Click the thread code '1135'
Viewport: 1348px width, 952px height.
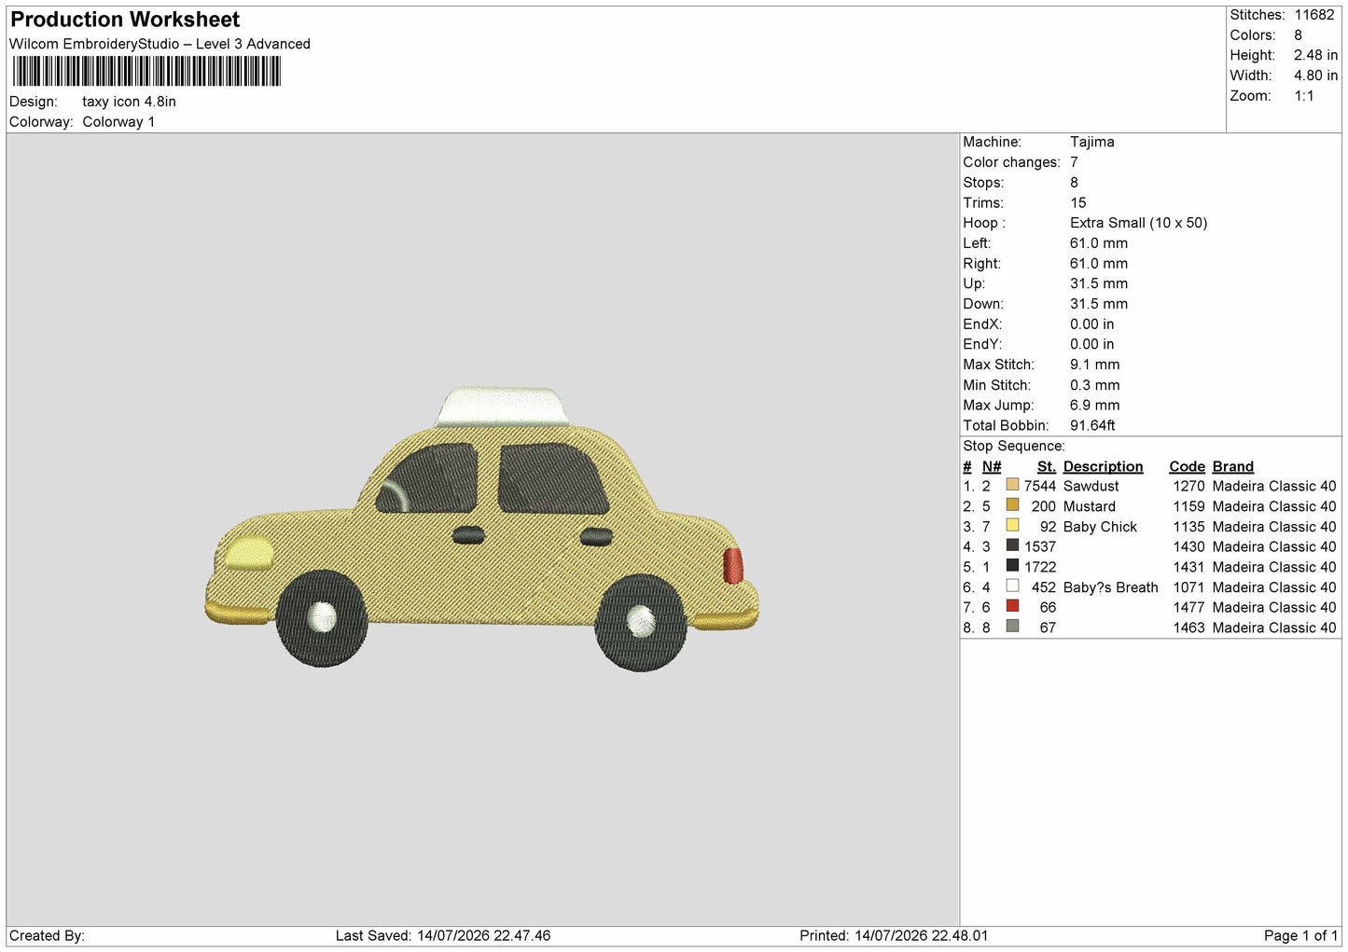tap(1189, 527)
